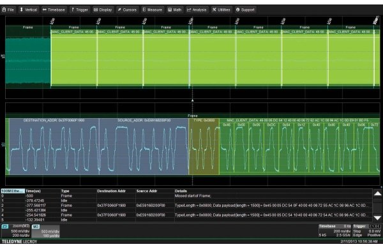Click the first Frame label in upper grid
The height and width of the screenshot is (249, 383).
coord(27,27)
